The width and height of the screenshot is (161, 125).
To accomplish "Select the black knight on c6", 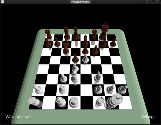I will pos(66,48).
